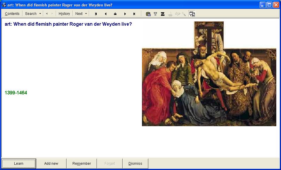Viewport: 281px width, 170px height.
Task: Open the History toolbar item
Action: pyautogui.click(x=64, y=14)
